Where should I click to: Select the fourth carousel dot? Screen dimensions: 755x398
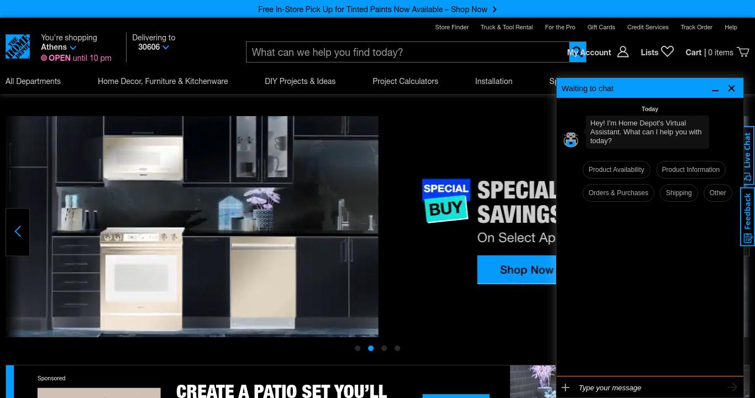point(397,348)
